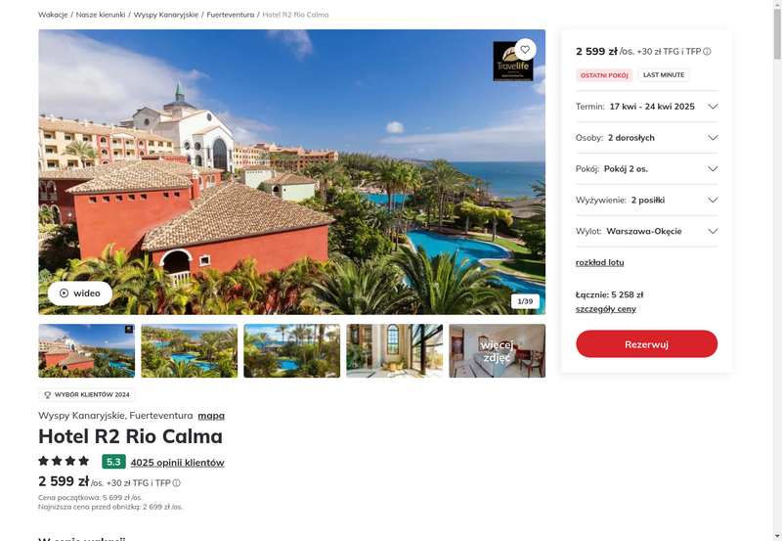Go to Fuerteventura in the breadcrumb
The width and height of the screenshot is (782, 541).
pos(231,15)
